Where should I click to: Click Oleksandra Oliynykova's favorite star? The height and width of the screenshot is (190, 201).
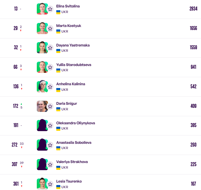[x=50, y=126]
